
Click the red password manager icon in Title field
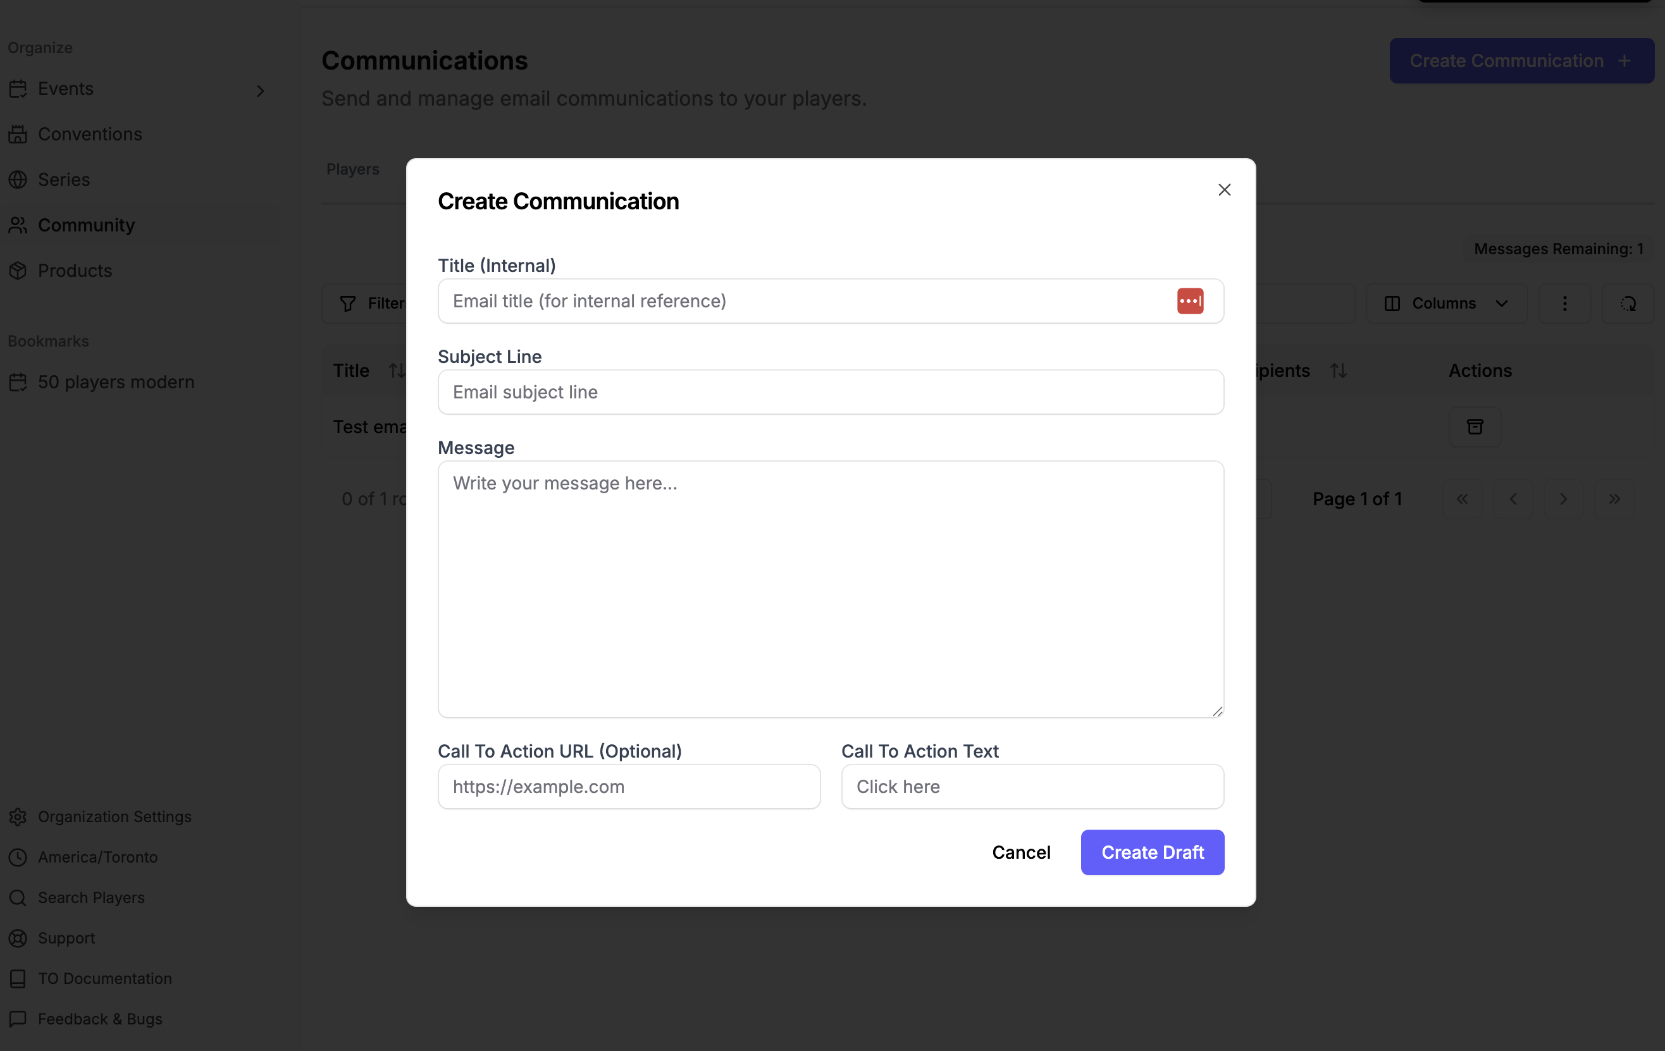pos(1190,301)
